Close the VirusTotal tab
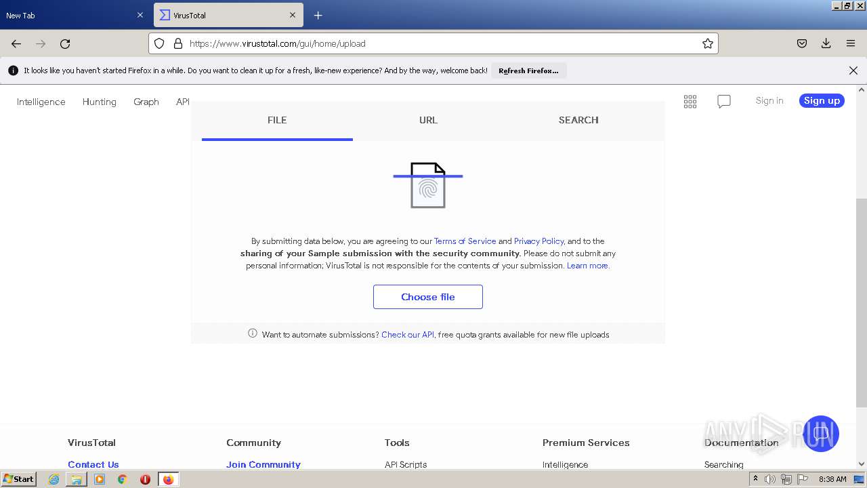The width and height of the screenshot is (867, 488). (x=293, y=15)
